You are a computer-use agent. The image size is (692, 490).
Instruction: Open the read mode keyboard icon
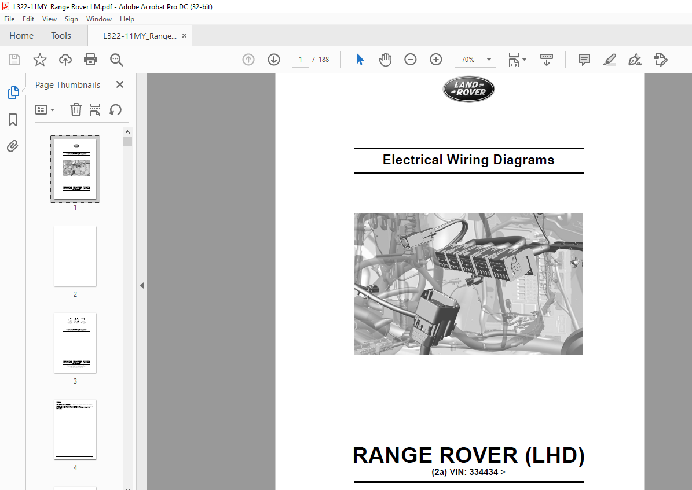(547, 60)
